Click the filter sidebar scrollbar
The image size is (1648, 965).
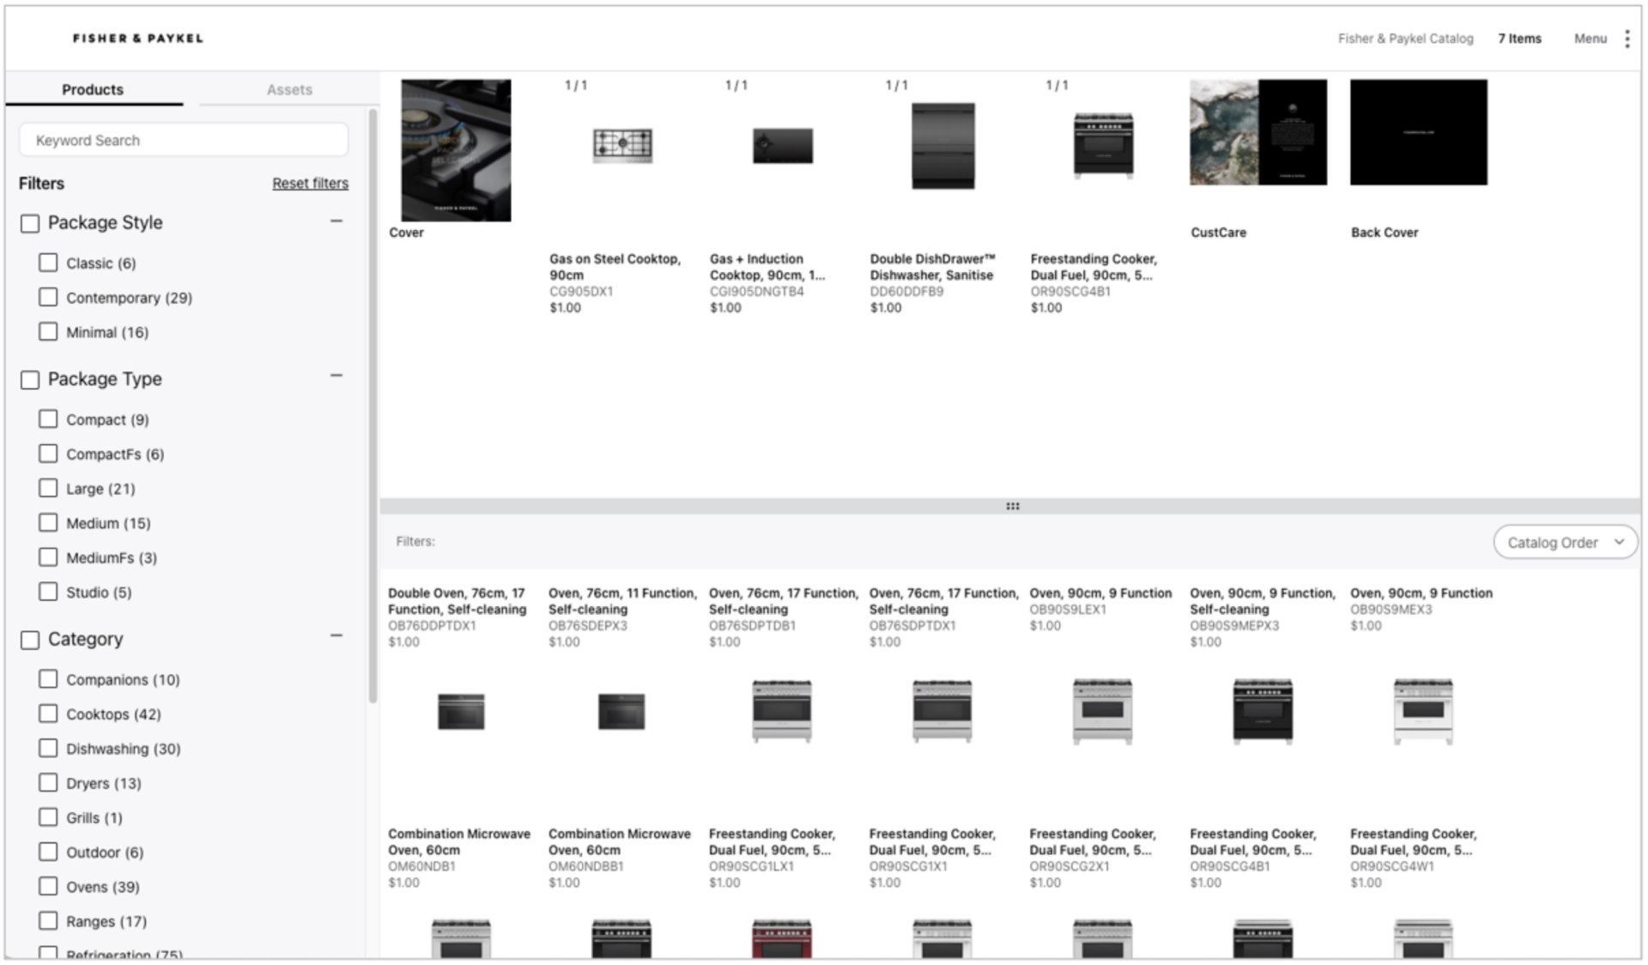373,405
